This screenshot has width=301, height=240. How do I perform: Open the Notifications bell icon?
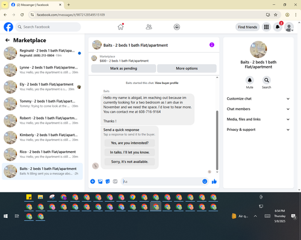tap(278, 27)
